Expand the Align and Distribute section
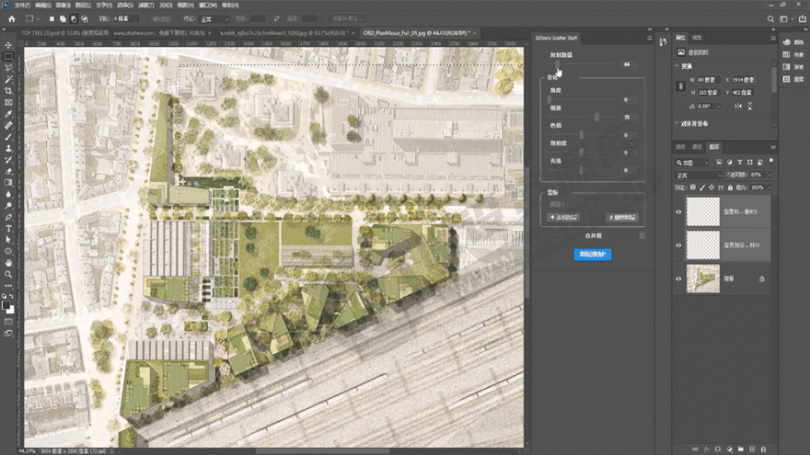Viewport: 810px width, 455px height. click(x=677, y=123)
